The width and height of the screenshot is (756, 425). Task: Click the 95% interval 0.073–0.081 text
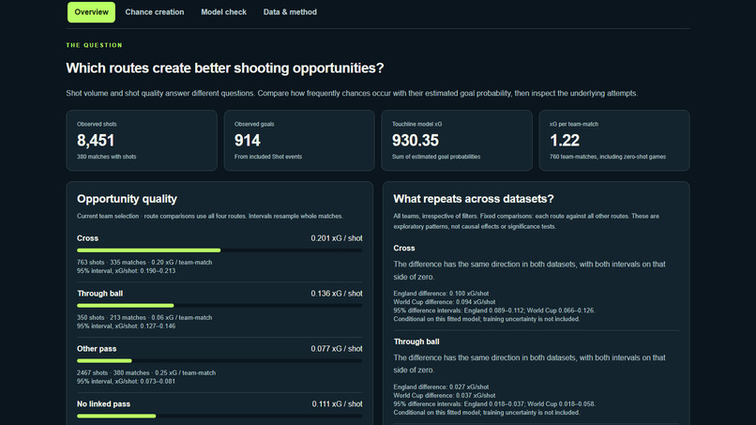tap(126, 382)
